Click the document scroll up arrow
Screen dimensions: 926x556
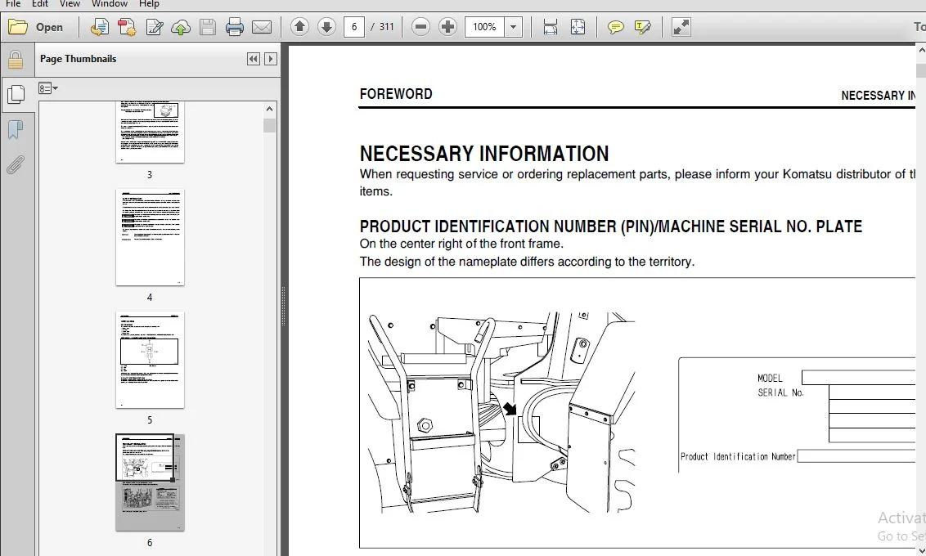pos(921,52)
